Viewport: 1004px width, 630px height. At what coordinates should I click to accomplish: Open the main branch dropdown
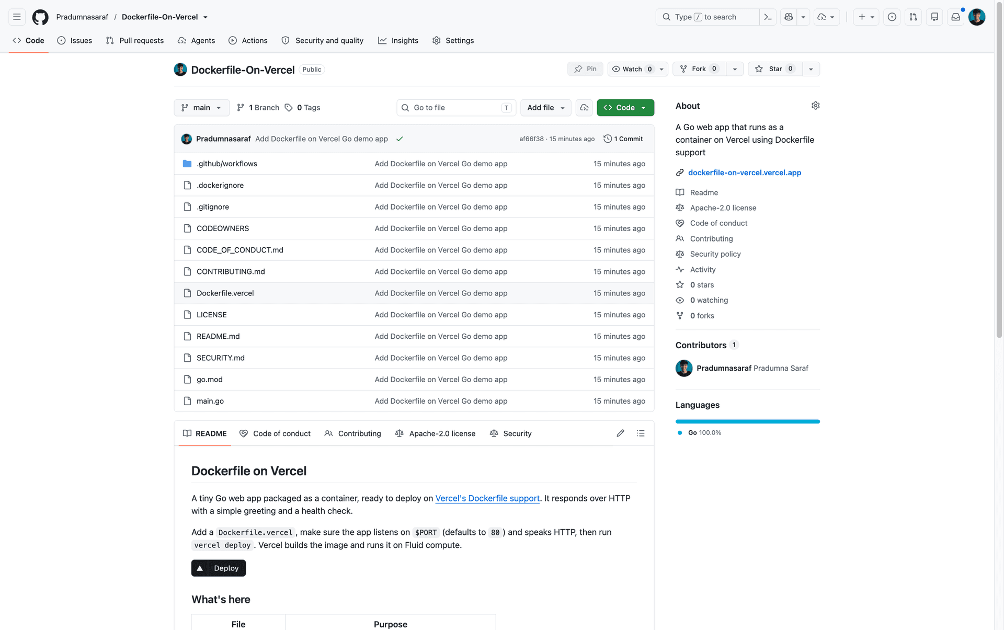coord(201,108)
